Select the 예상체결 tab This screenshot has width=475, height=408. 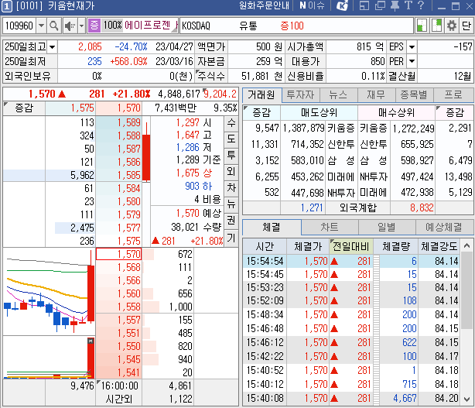pos(444,227)
